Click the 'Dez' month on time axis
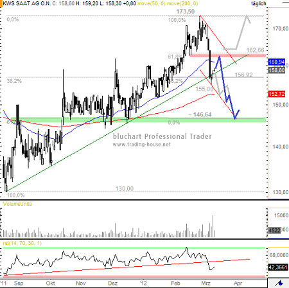 [113, 283]
